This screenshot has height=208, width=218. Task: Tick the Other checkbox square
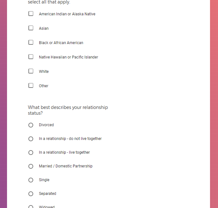point(31,86)
